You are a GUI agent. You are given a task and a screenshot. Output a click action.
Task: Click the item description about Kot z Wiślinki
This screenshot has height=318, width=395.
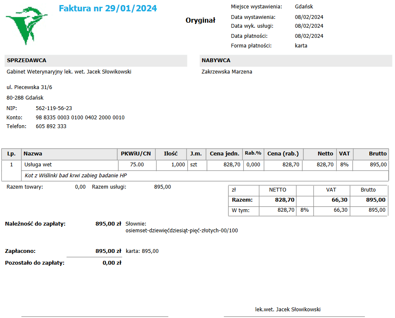(76, 175)
